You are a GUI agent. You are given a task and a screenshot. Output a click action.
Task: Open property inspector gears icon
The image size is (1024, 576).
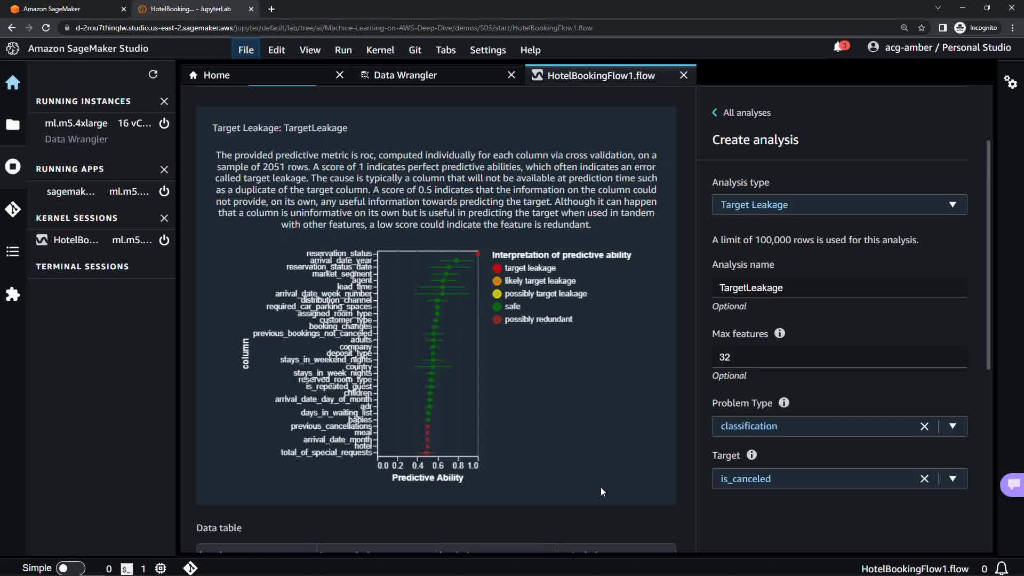[x=1010, y=82]
